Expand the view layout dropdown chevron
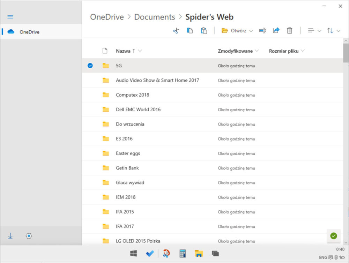Viewport: 349px width, 263px height. pyautogui.click(x=319, y=31)
